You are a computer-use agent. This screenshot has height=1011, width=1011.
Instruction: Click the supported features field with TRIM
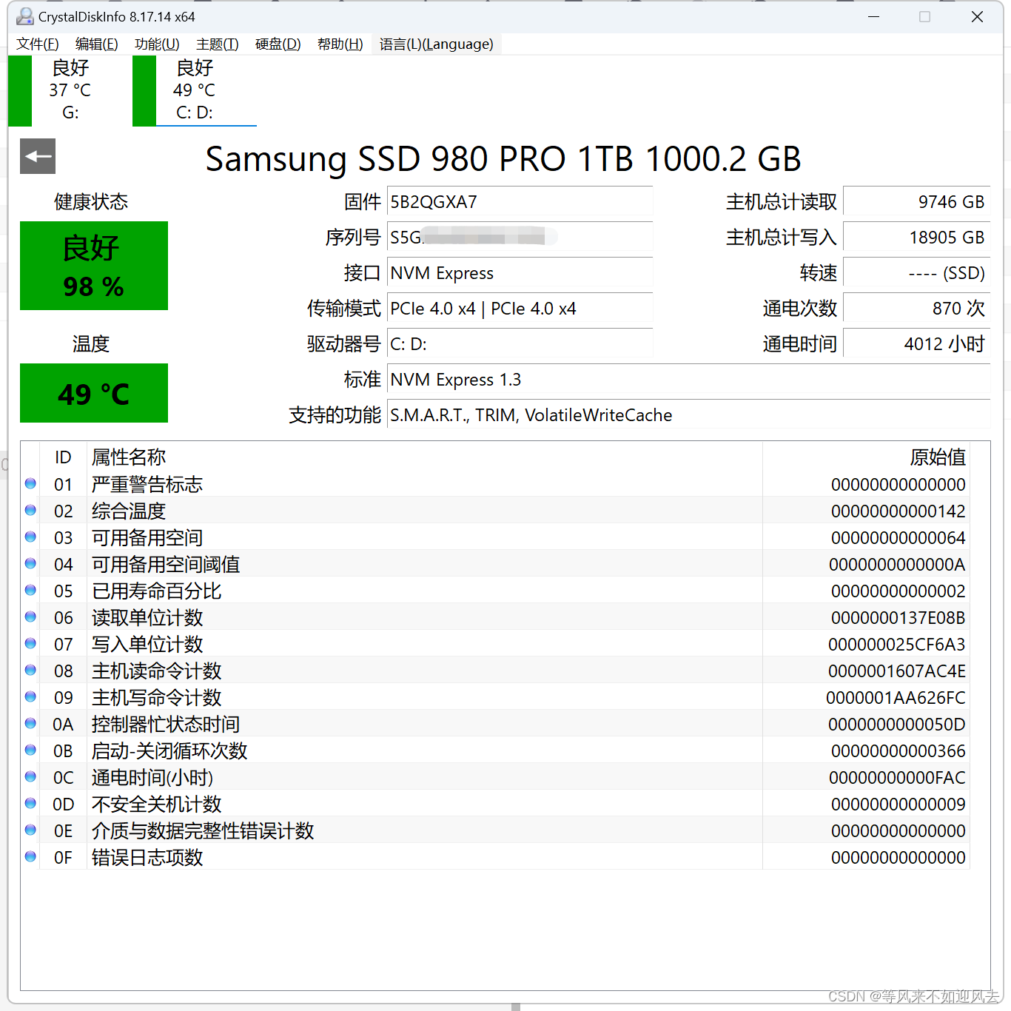pos(688,414)
